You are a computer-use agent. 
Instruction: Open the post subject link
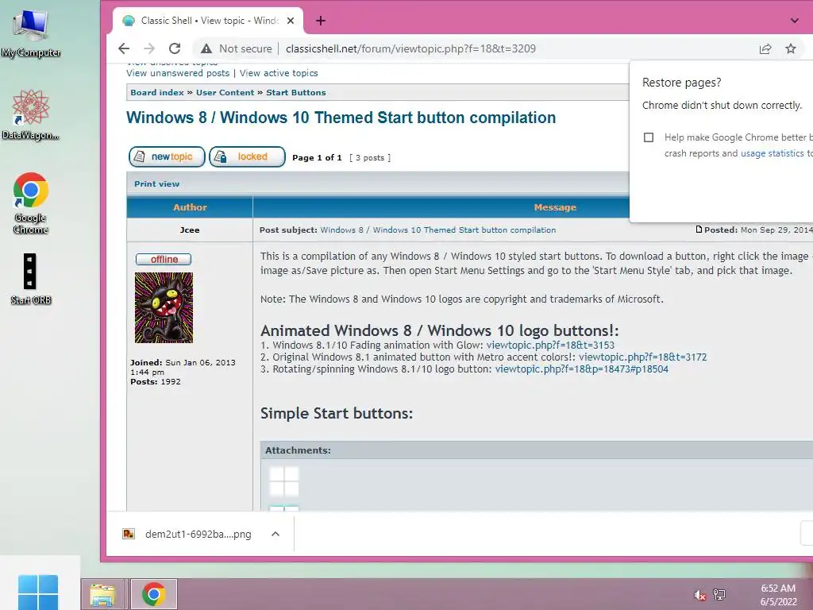pos(438,230)
